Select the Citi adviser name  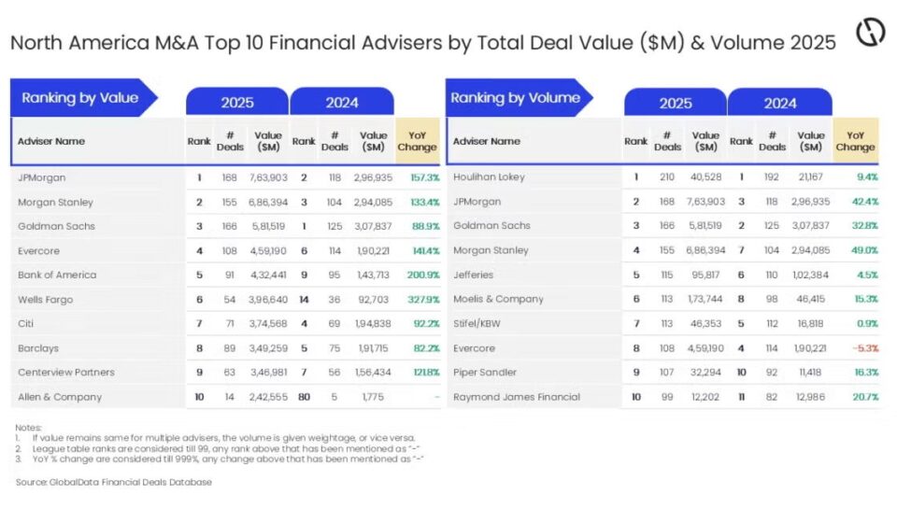(26, 323)
